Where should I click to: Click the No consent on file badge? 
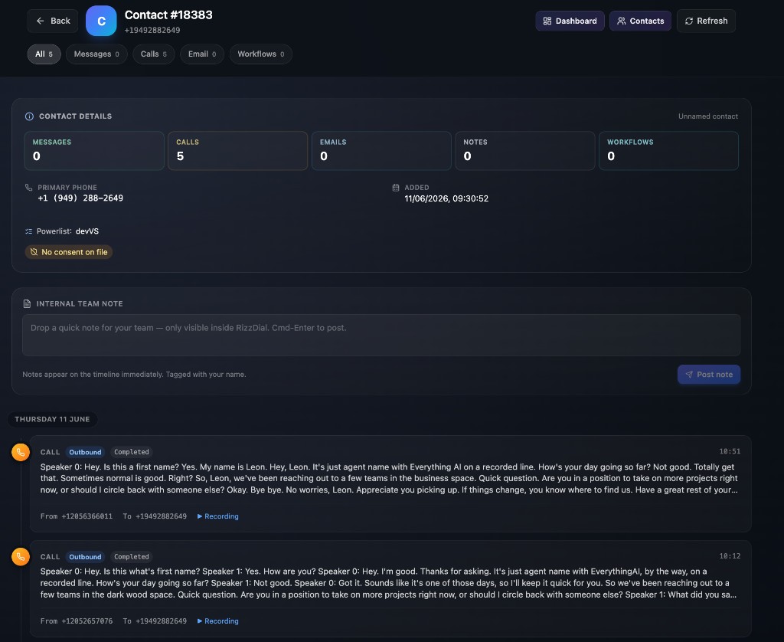pos(69,252)
